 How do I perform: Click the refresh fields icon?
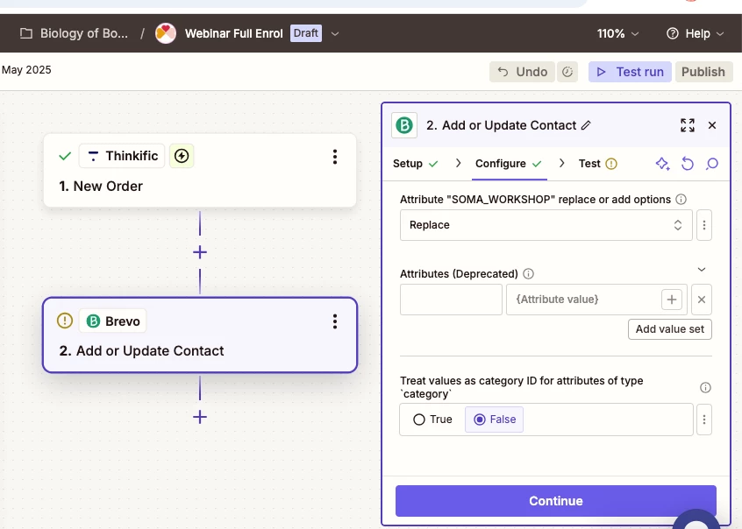click(688, 164)
